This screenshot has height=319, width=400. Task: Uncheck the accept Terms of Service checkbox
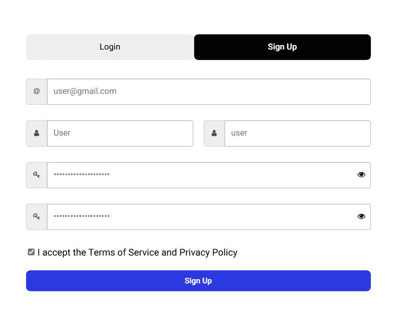click(x=31, y=252)
